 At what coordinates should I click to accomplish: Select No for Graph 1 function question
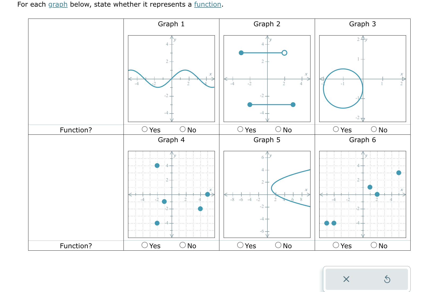pyautogui.click(x=182, y=130)
